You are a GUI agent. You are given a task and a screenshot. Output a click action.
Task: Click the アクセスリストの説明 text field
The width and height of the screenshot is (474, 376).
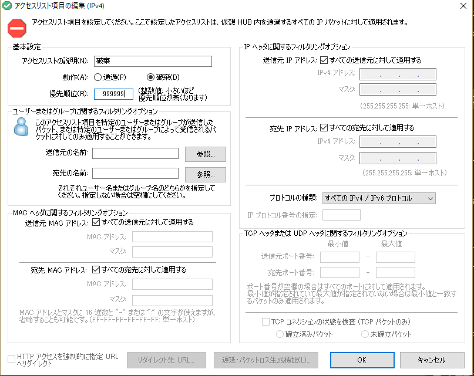pyautogui.click(x=152, y=62)
